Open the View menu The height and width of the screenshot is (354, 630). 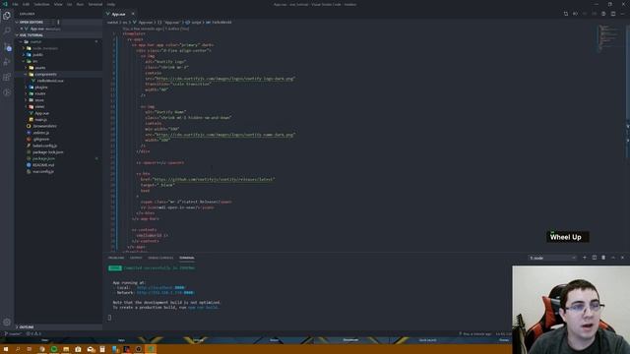tap(58, 4)
